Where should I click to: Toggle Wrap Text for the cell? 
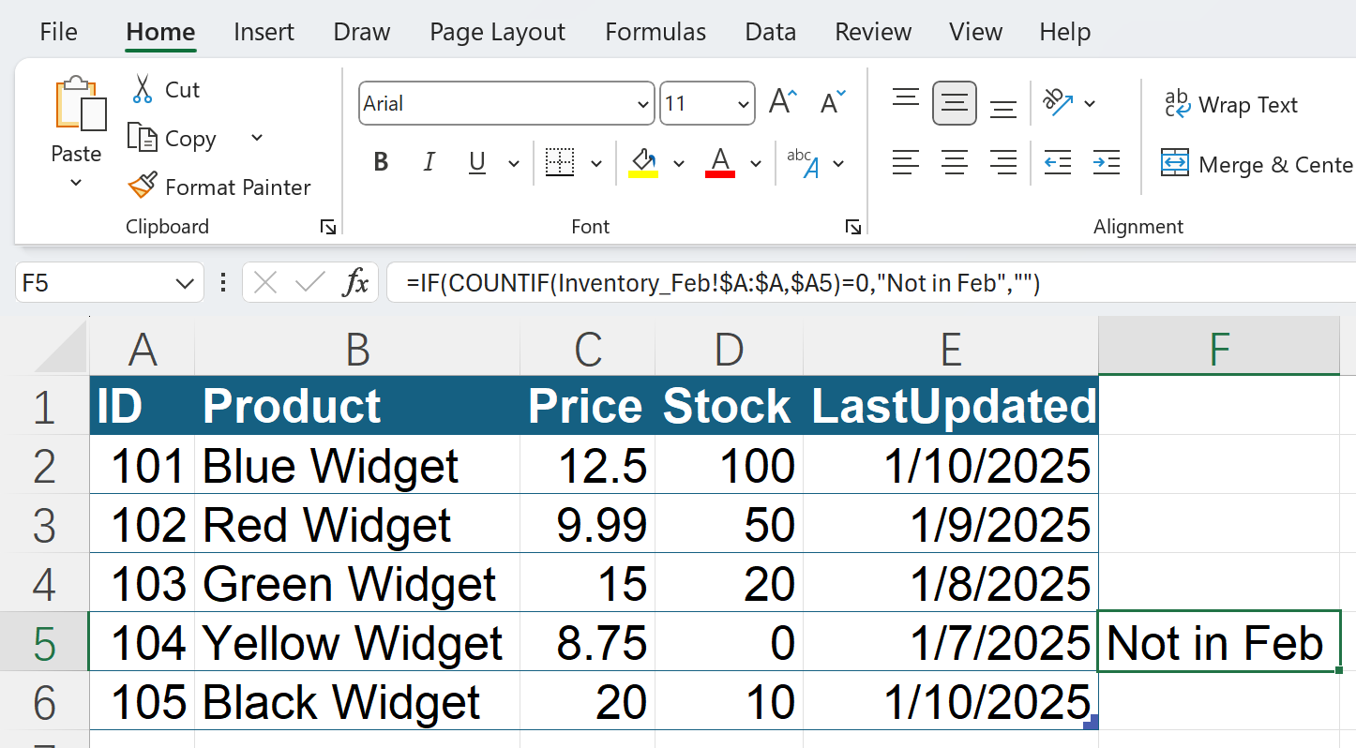point(1230,105)
